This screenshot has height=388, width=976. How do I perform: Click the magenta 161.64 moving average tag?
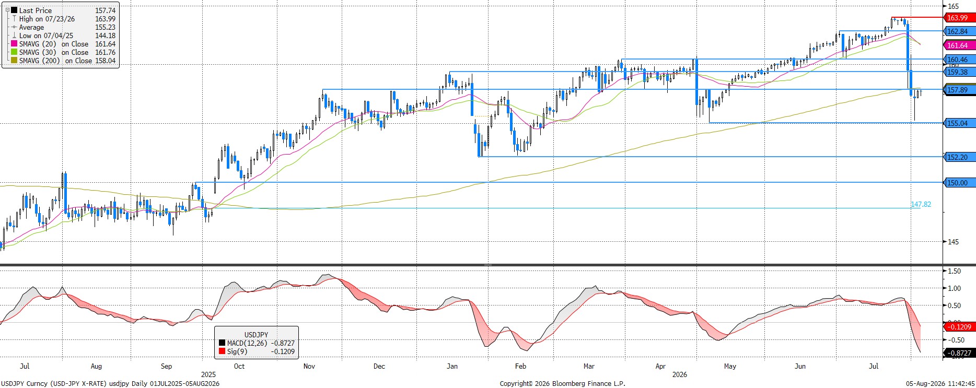[x=959, y=45]
